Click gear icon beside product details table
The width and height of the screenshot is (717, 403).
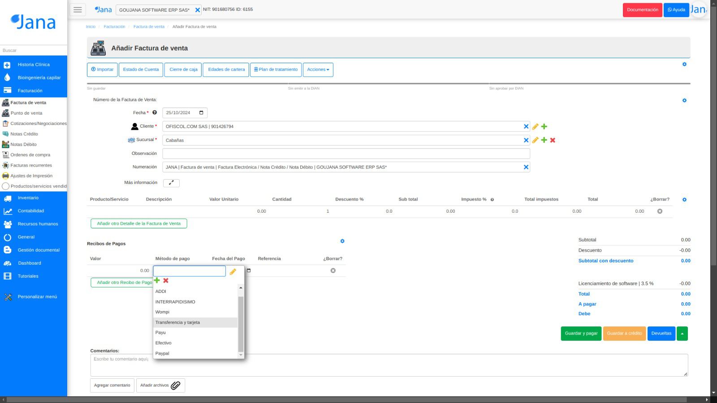pos(684,200)
